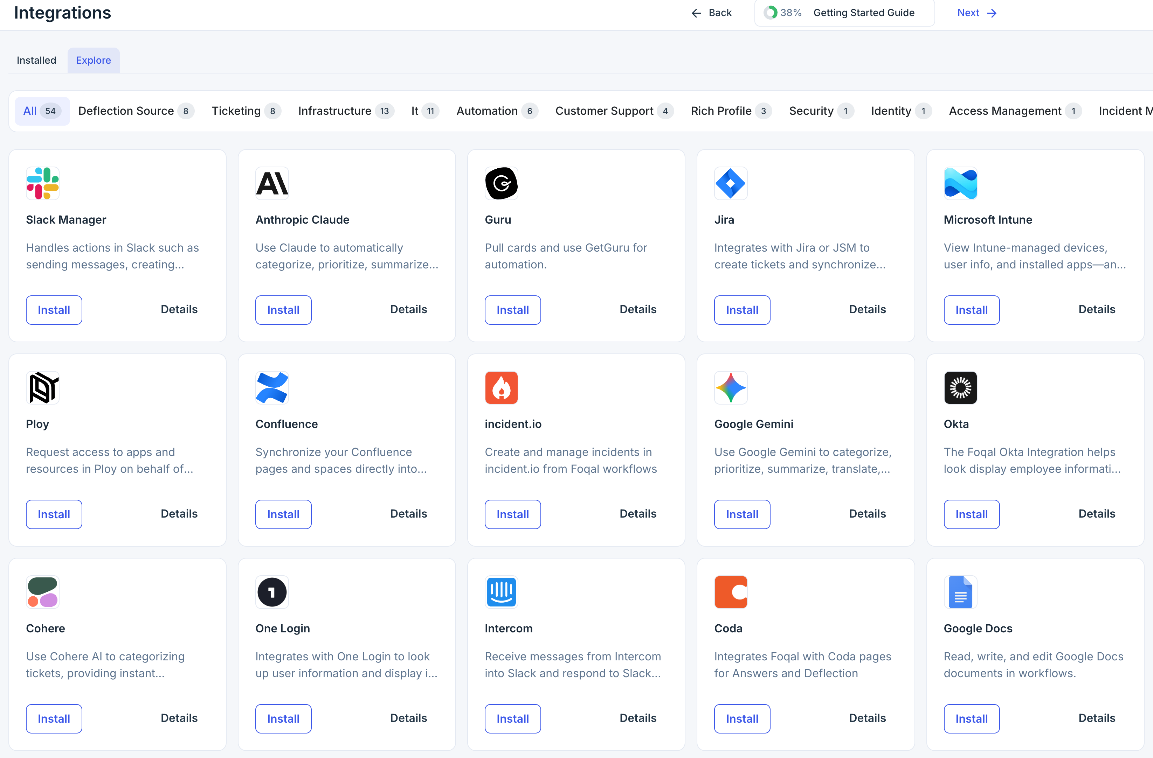
Task: Filter by Customer Support category
Action: (x=614, y=111)
